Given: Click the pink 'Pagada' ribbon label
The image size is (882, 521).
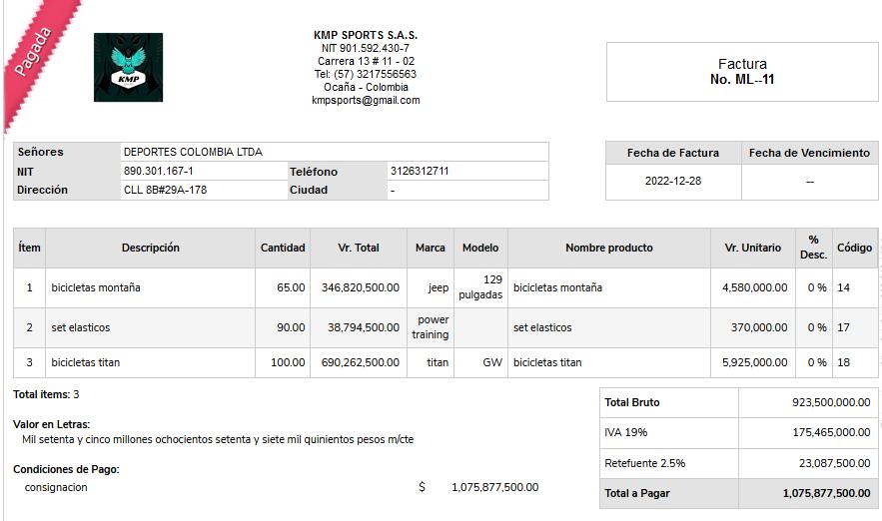Looking at the screenshot, I should tap(33, 52).
